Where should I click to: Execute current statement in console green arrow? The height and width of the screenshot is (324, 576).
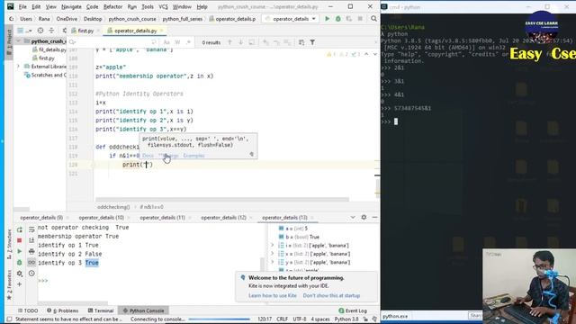pyautogui.click(x=20, y=252)
